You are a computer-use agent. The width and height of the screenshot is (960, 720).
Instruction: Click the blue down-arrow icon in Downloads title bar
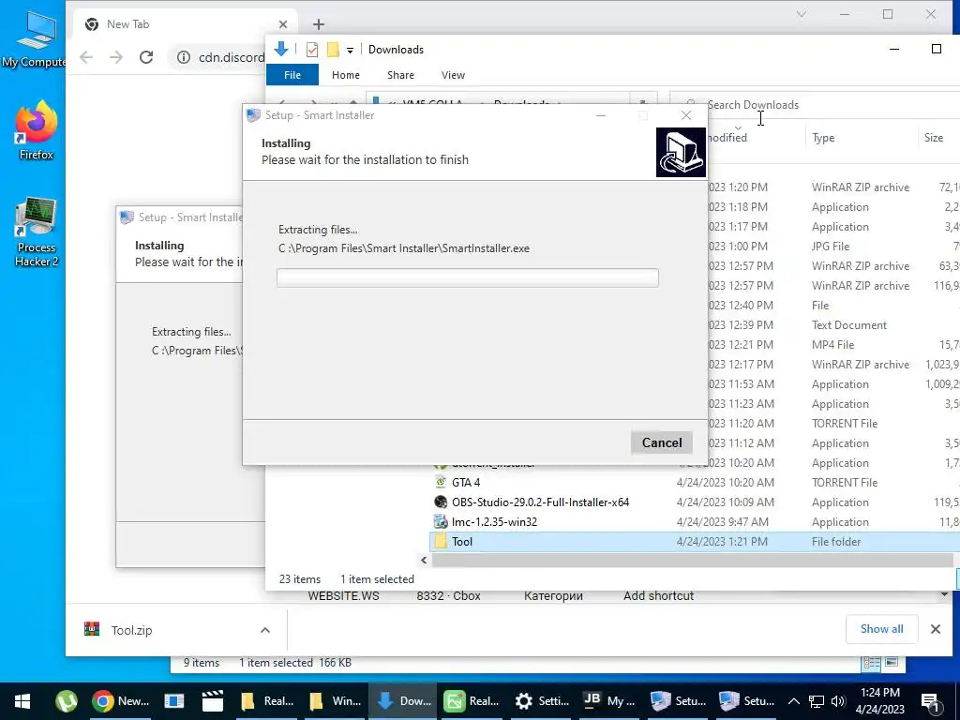(x=281, y=49)
